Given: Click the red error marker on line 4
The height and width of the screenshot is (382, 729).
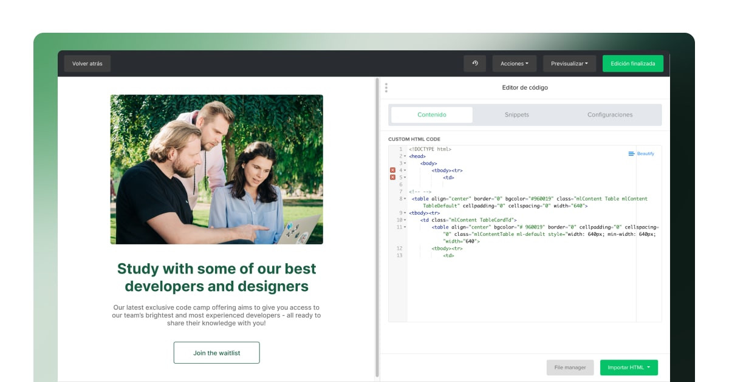Looking at the screenshot, I should click(393, 170).
